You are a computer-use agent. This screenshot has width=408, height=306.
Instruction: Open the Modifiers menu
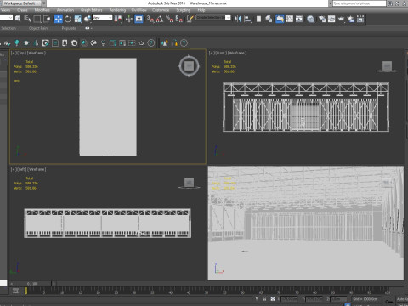coord(42,10)
